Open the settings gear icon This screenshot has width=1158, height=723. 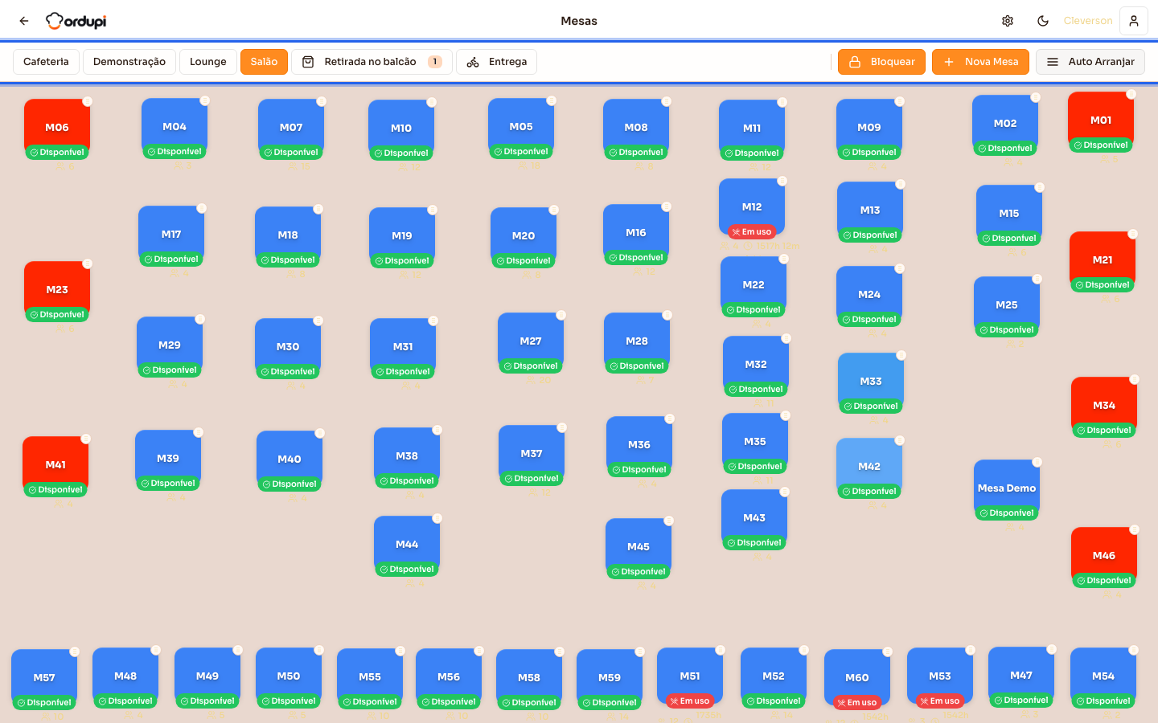coord(1008,21)
